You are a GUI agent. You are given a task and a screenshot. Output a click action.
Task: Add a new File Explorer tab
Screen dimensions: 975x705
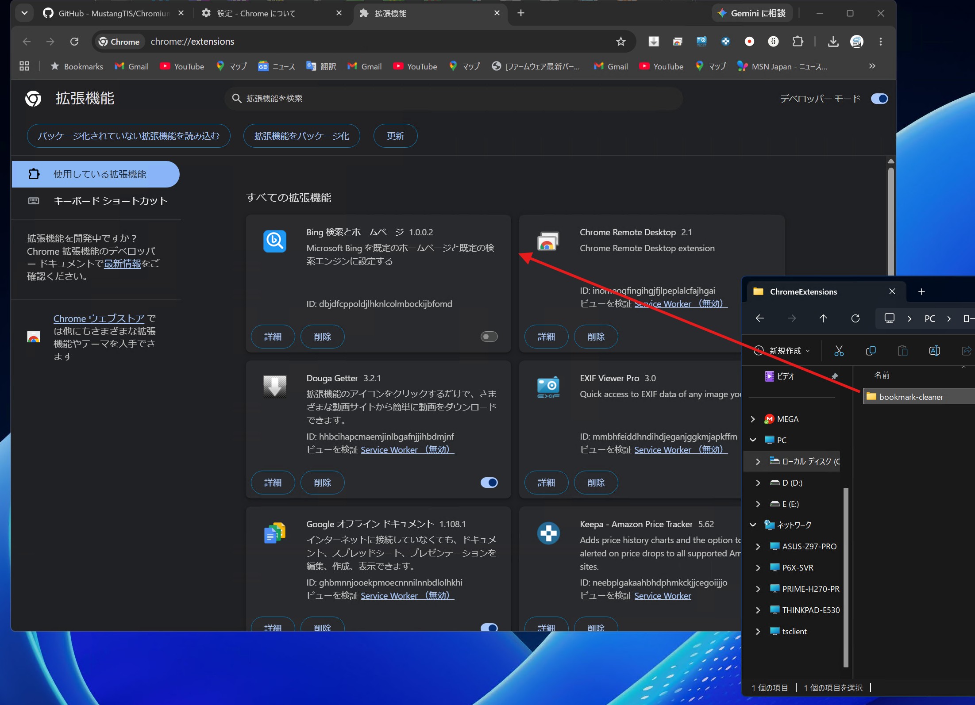[921, 291]
